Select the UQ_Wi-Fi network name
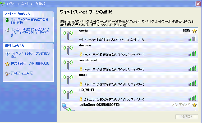 [87, 90]
